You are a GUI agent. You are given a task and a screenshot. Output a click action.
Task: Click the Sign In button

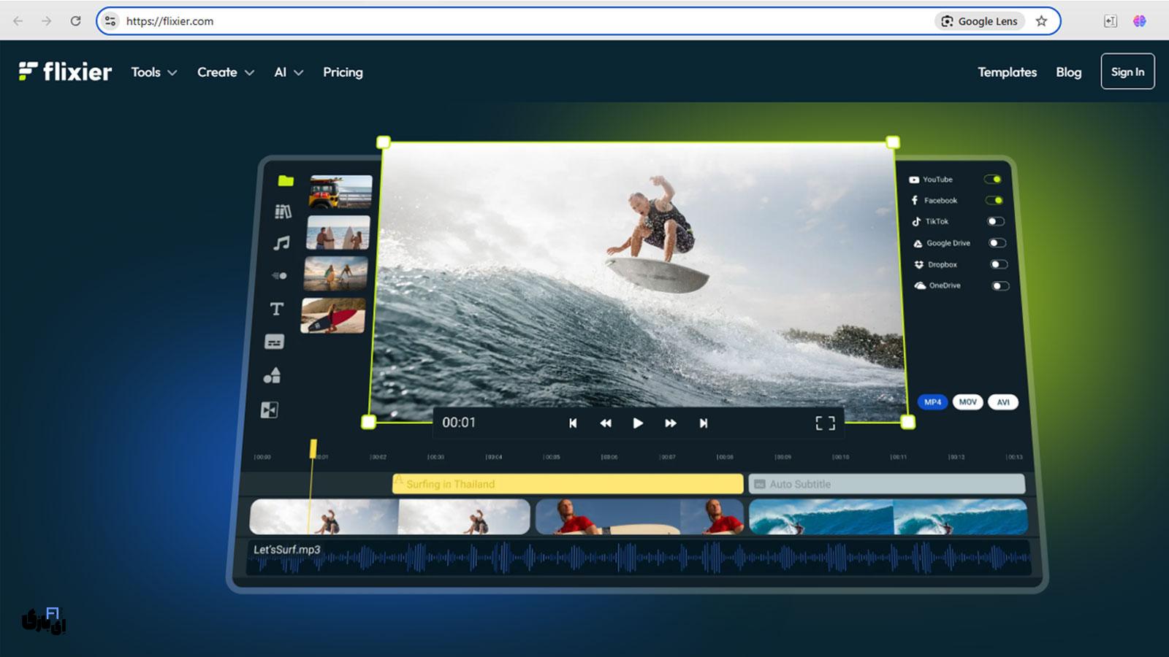(x=1127, y=72)
